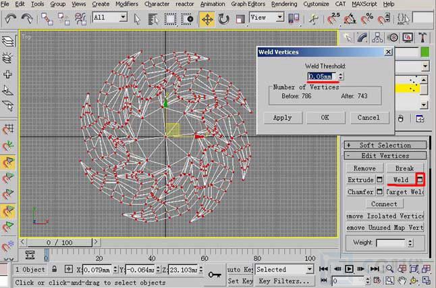Activate the Select and Move tool

pyautogui.click(x=207, y=19)
